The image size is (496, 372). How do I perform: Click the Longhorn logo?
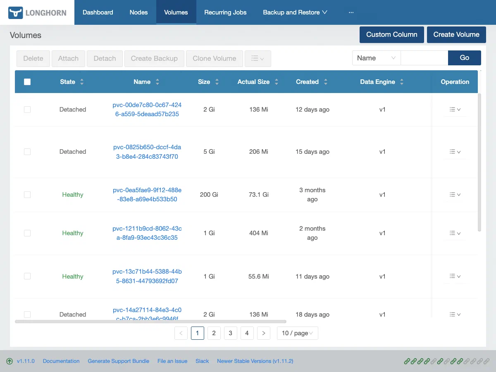click(x=37, y=12)
